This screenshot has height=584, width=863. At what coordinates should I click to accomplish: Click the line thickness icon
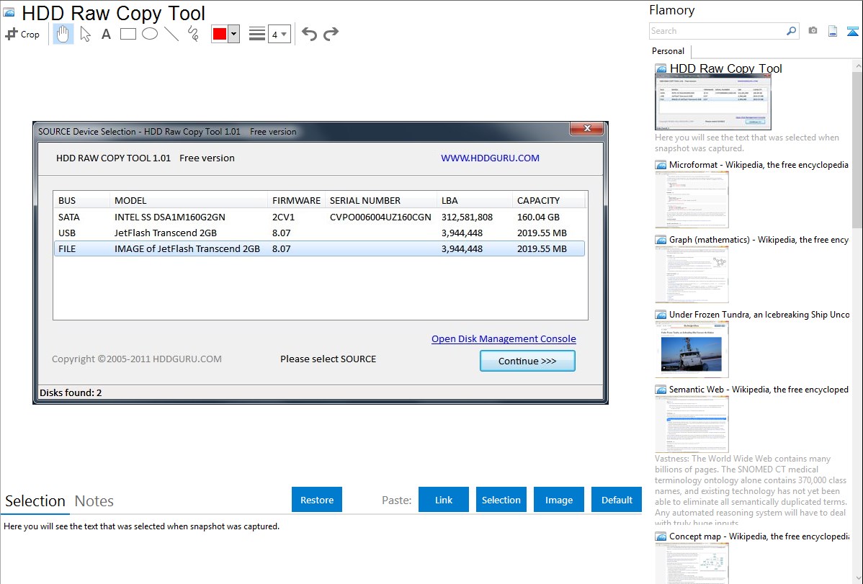(x=257, y=34)
